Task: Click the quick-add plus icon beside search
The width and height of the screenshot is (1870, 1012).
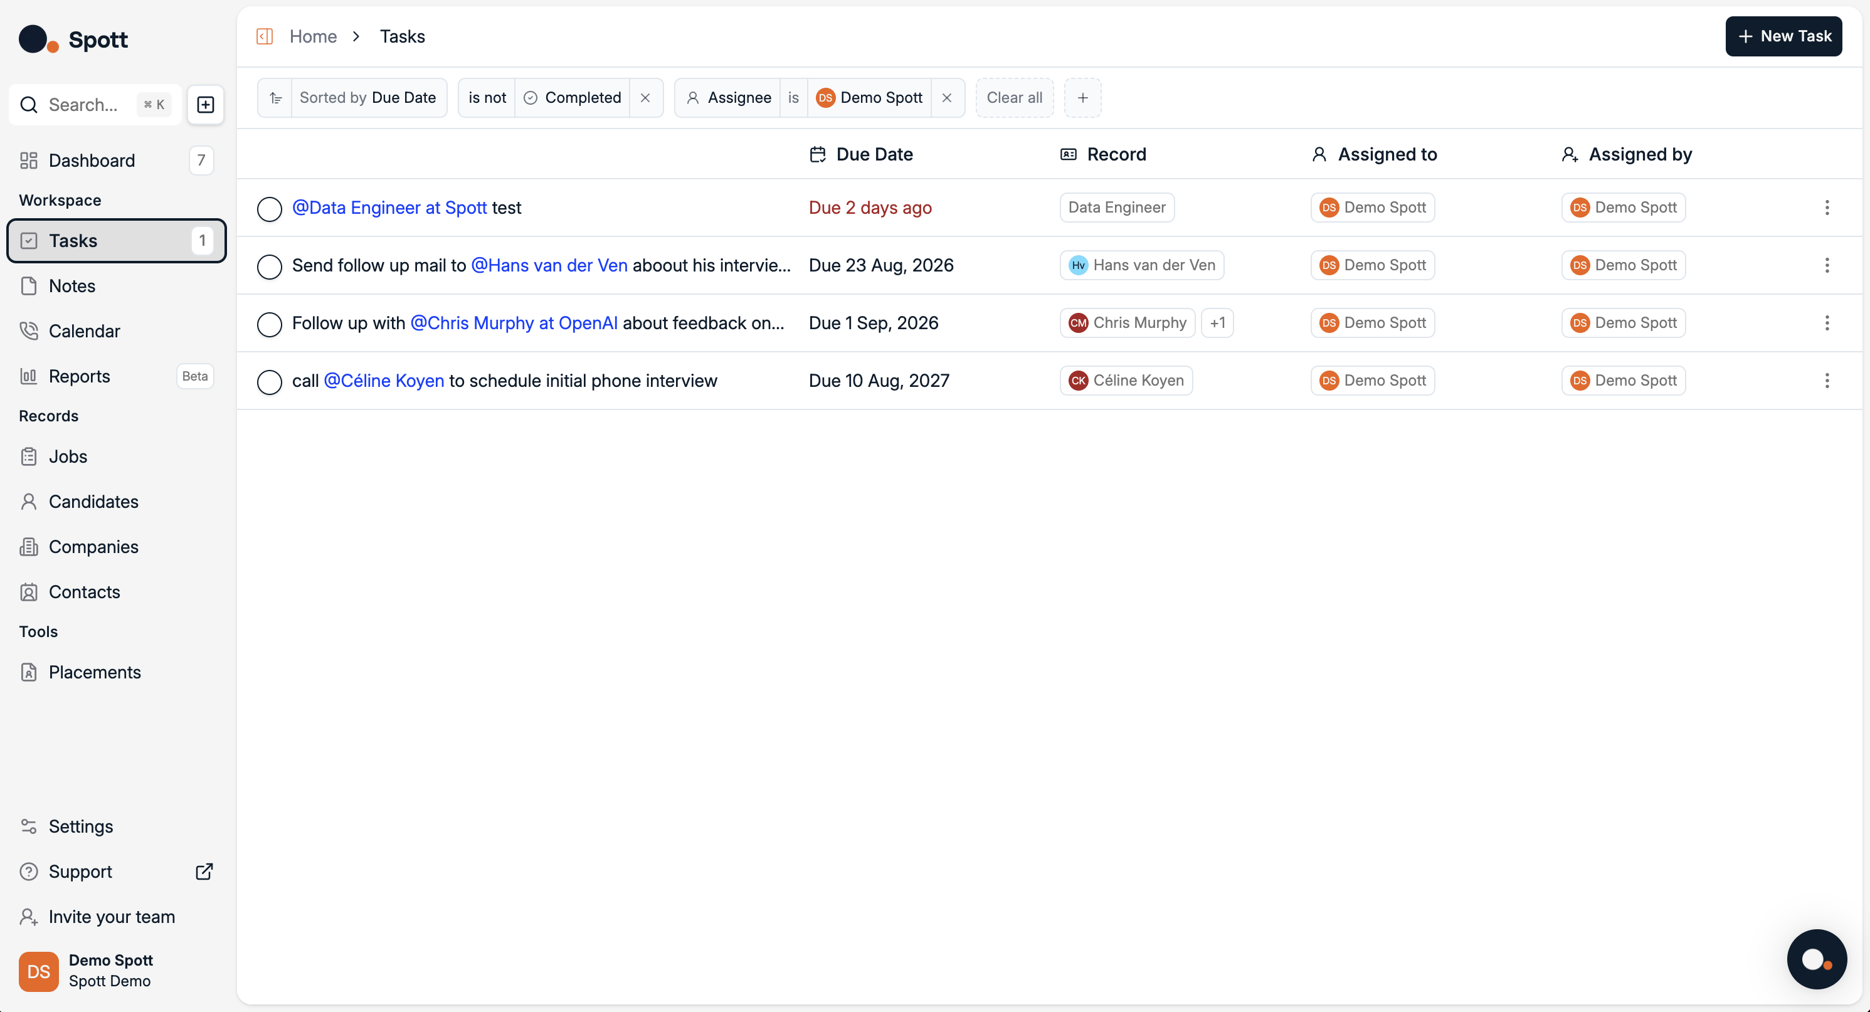Action: tap(206, 105)
